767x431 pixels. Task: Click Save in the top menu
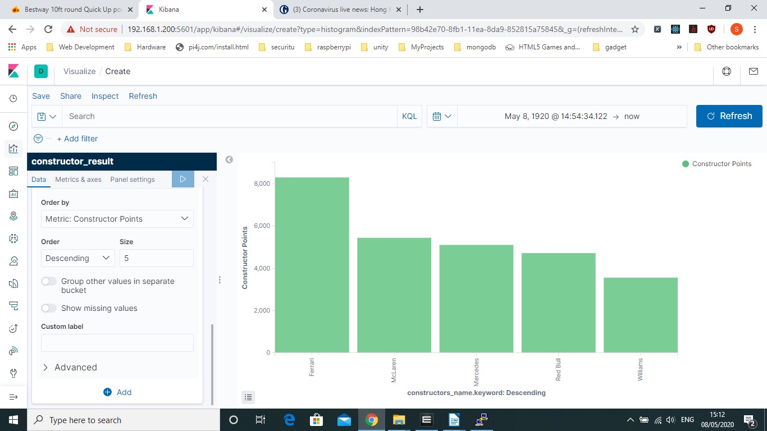pos(41,96)
